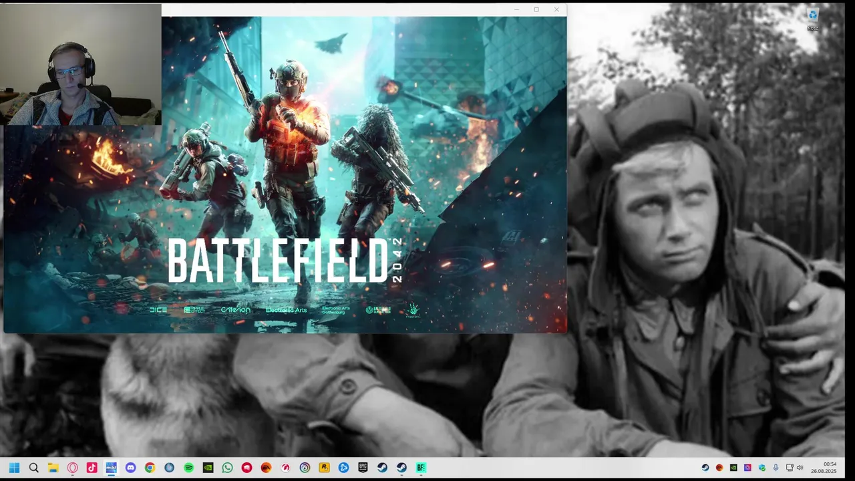Open the TikTok app in the taskbar

[92, 468]
